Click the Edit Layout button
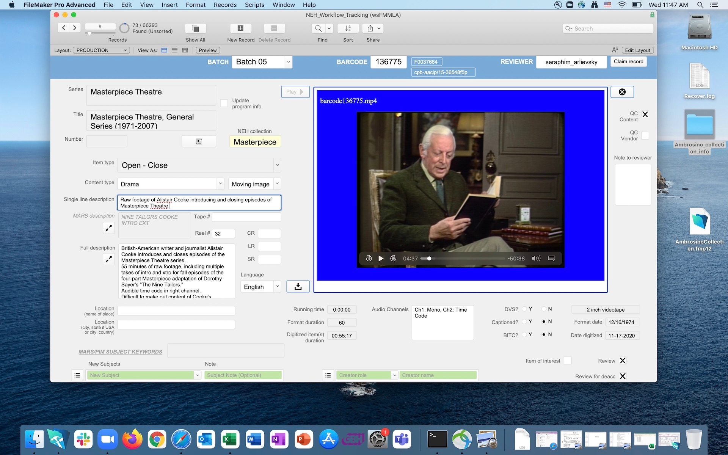 (637, 50)
